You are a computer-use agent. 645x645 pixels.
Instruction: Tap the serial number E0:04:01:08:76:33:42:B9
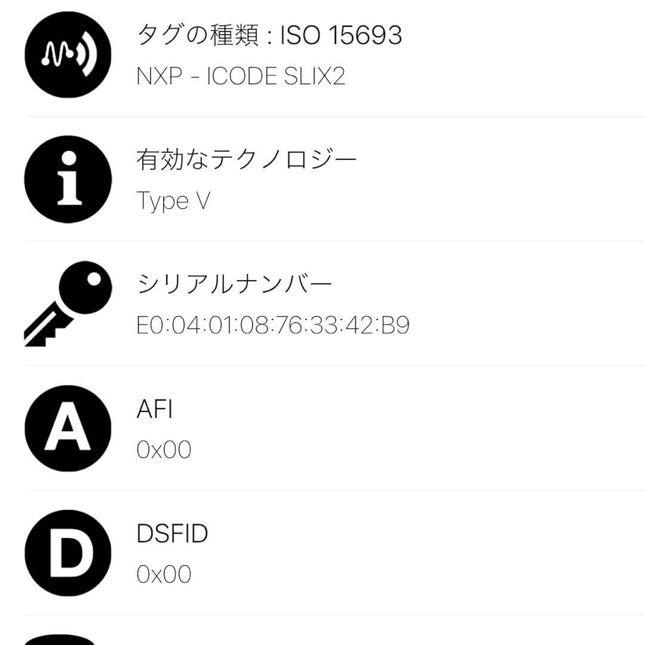273,325
